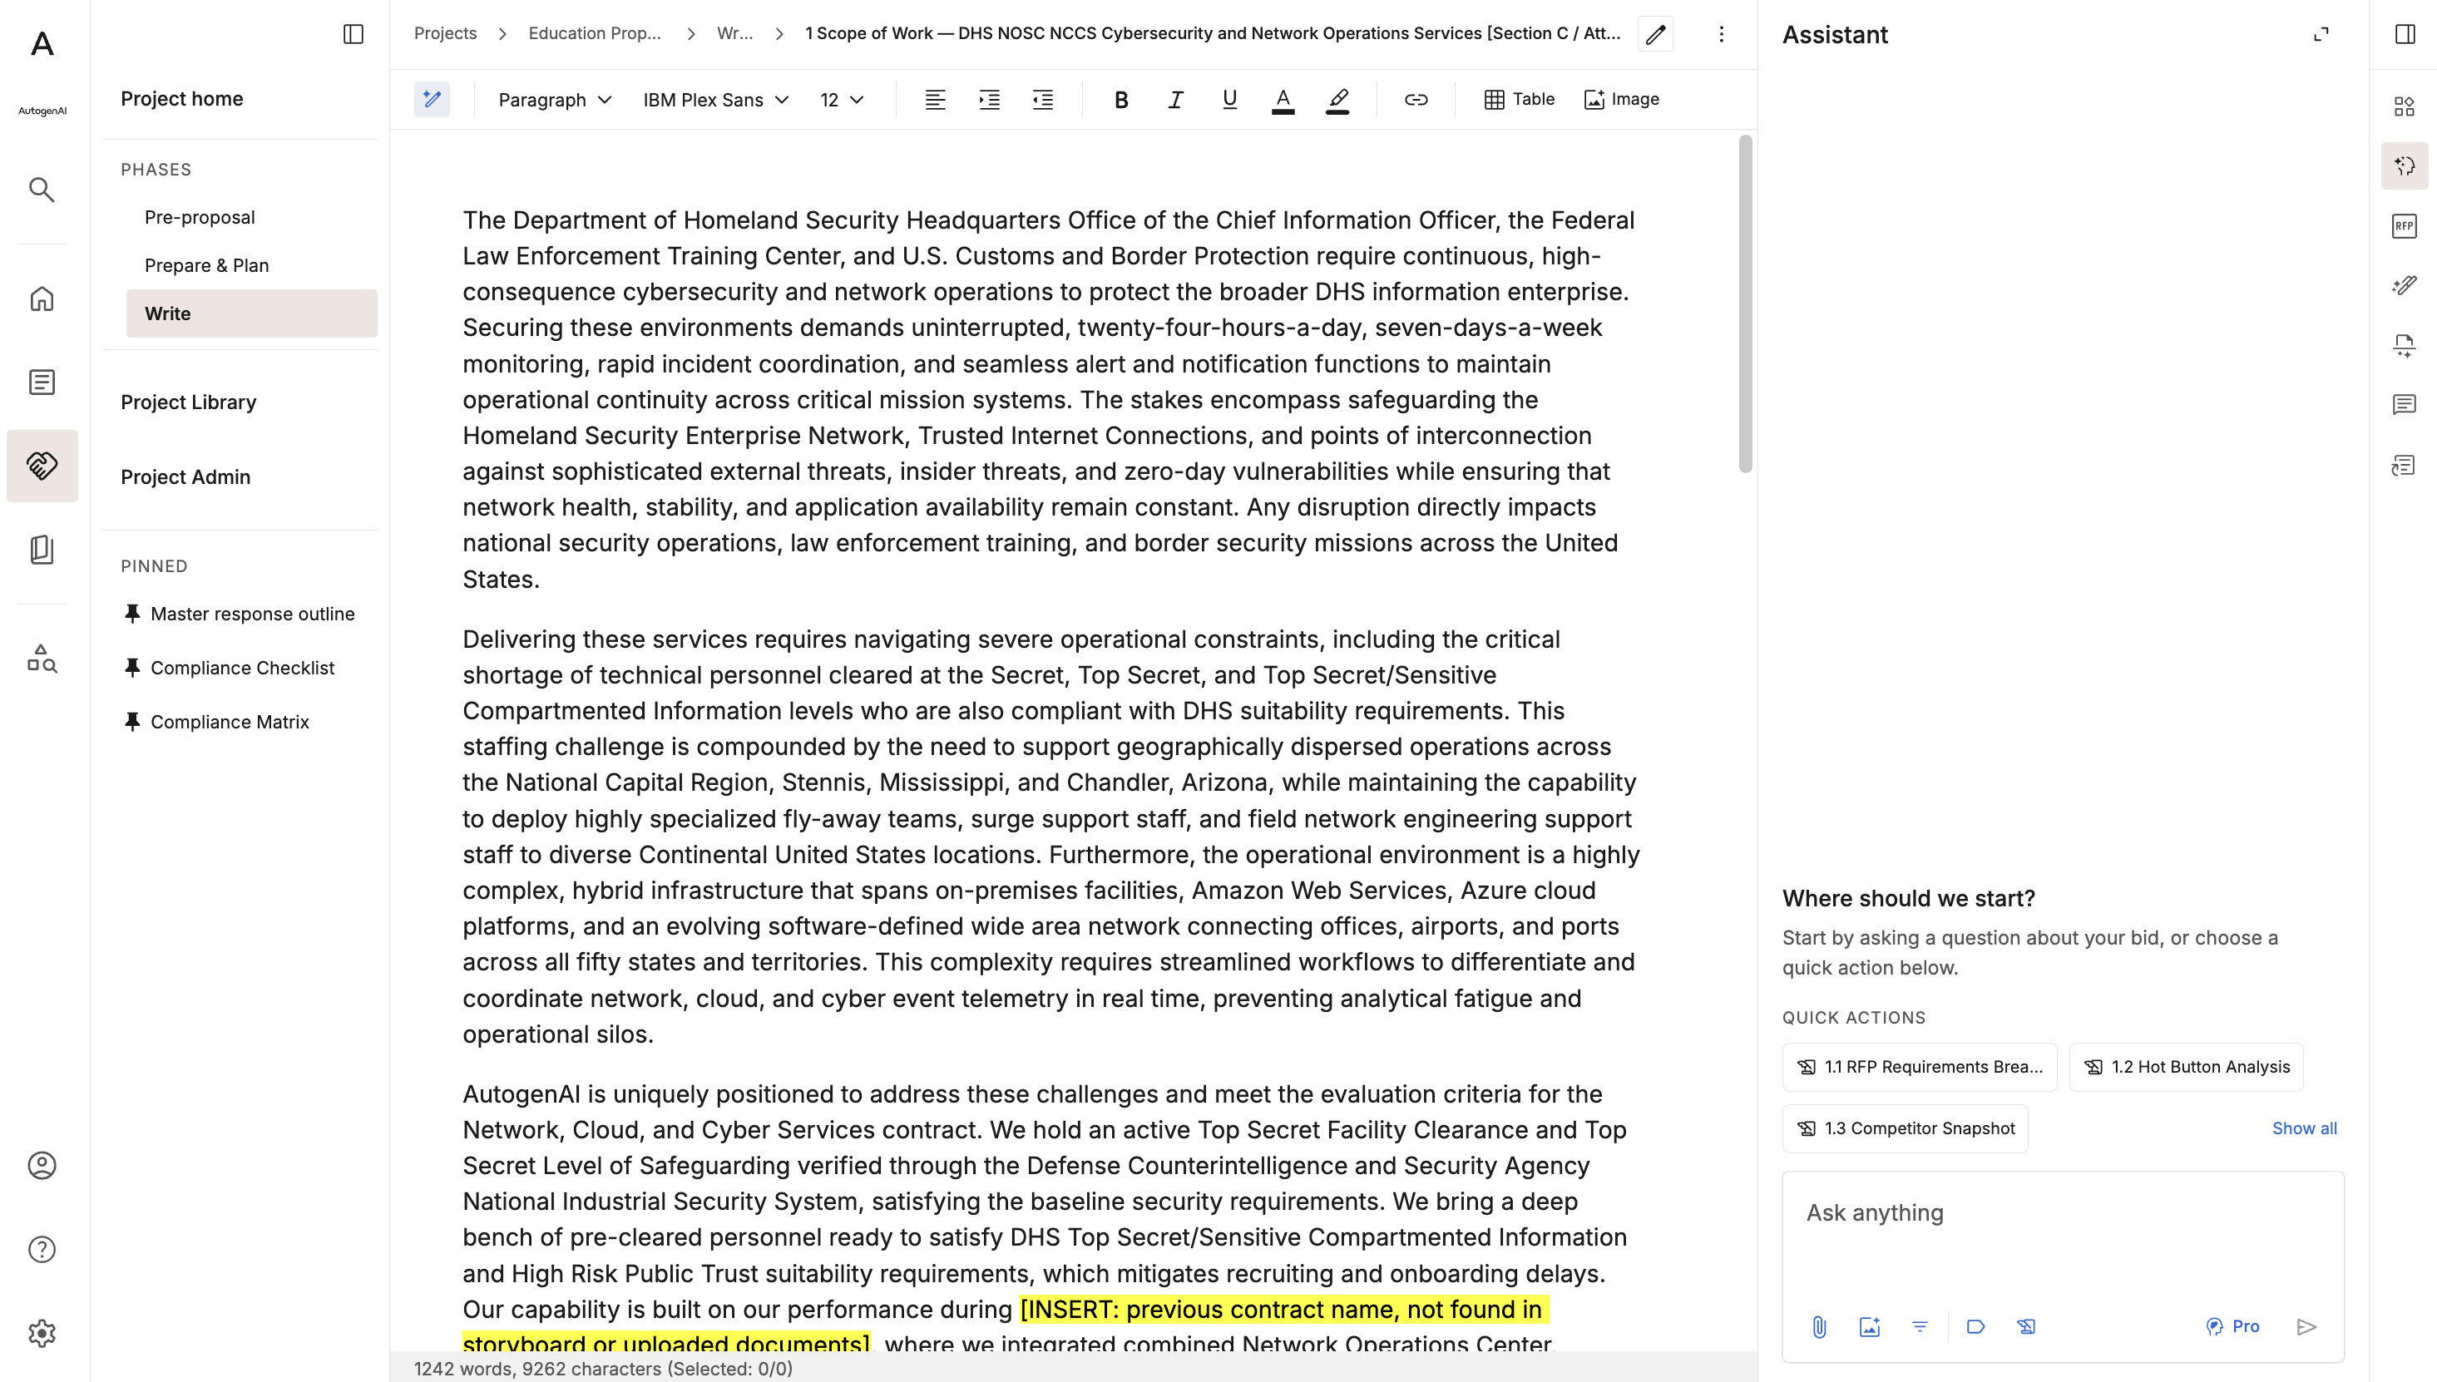
Task: Open the IBM Plex Sans font dropdown
Action: [x=716, y=100]
